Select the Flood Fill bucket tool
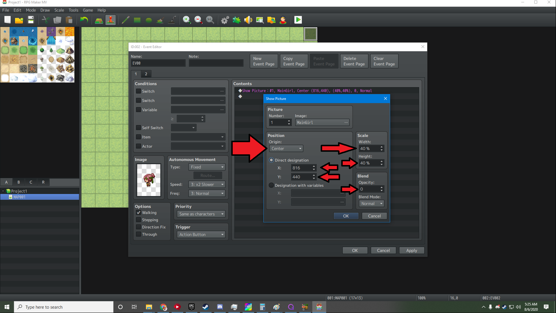556x313 pixels. (x=160, y=20)
